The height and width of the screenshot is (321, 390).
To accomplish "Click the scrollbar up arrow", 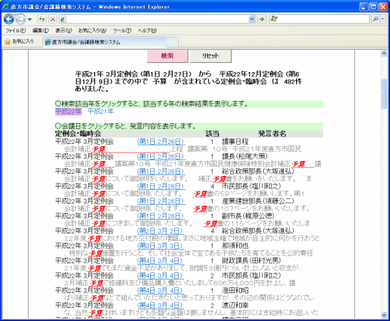I will (x=384, y=53).
